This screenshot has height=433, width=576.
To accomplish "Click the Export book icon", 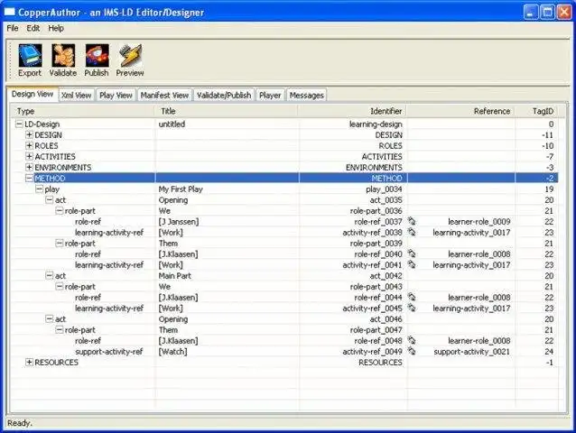I will tap(30, 56).
